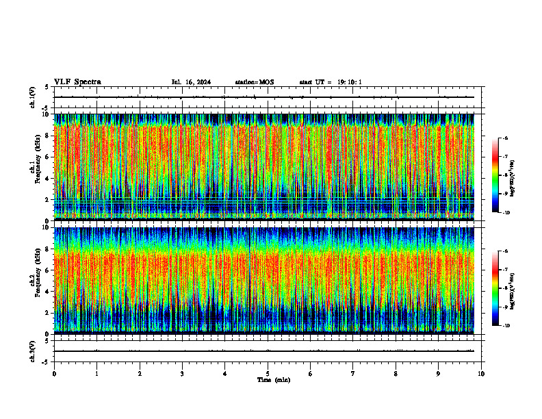This screenshot has height=419, width=542.
Task: Click the "-10" label on ch.1 color bar
Action: [506, 213]
